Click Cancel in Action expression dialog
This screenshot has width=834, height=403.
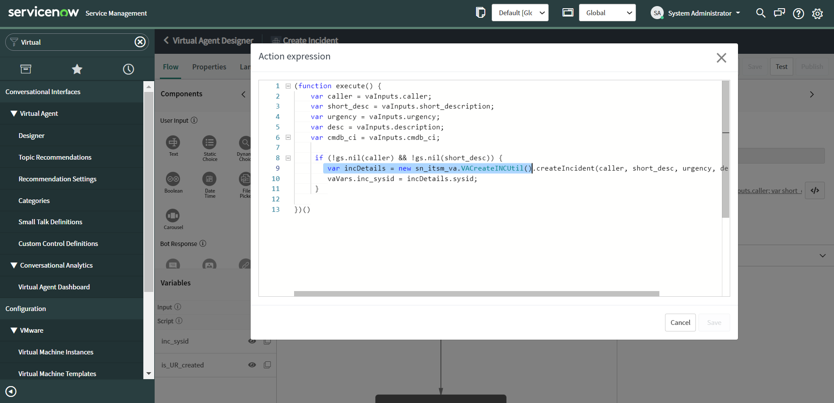pyautogui.click(x=680, y=322)
